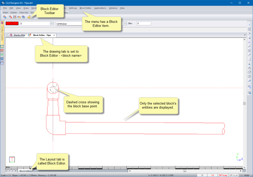Viewport: 253px width, 177px height.
Task: Click the circle centre snap icon
Action: point(249,72)
